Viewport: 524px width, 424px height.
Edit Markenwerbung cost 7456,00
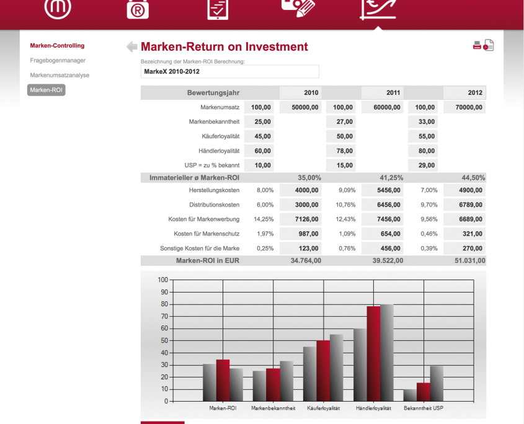pos(383,219)
